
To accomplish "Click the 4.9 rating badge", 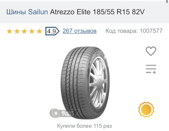I will click(52, 31).
